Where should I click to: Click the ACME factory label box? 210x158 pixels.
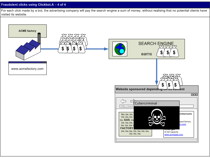28,31
